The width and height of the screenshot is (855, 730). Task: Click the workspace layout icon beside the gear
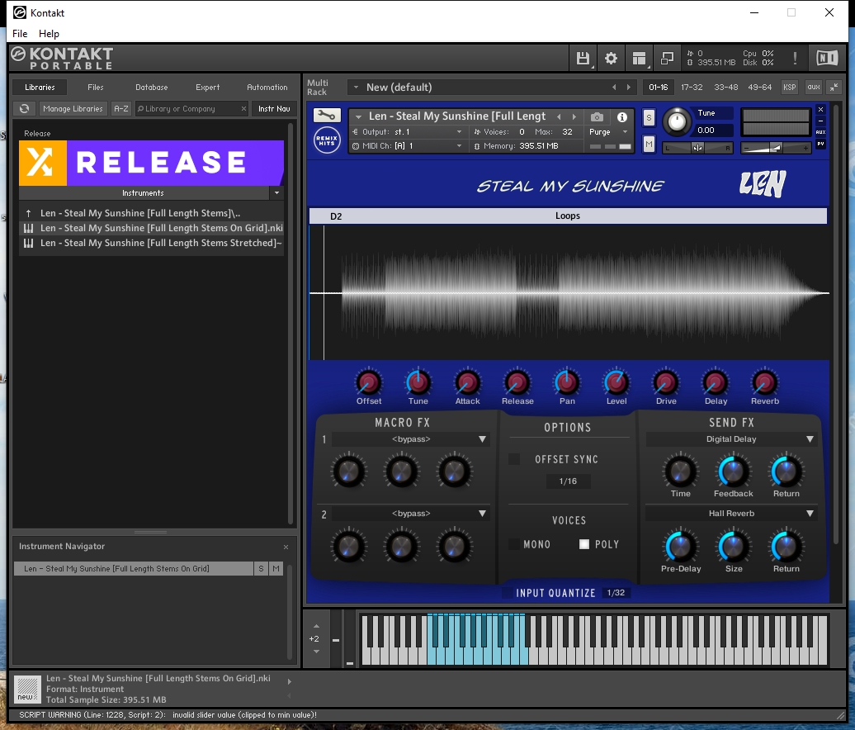tap(639, 59)
